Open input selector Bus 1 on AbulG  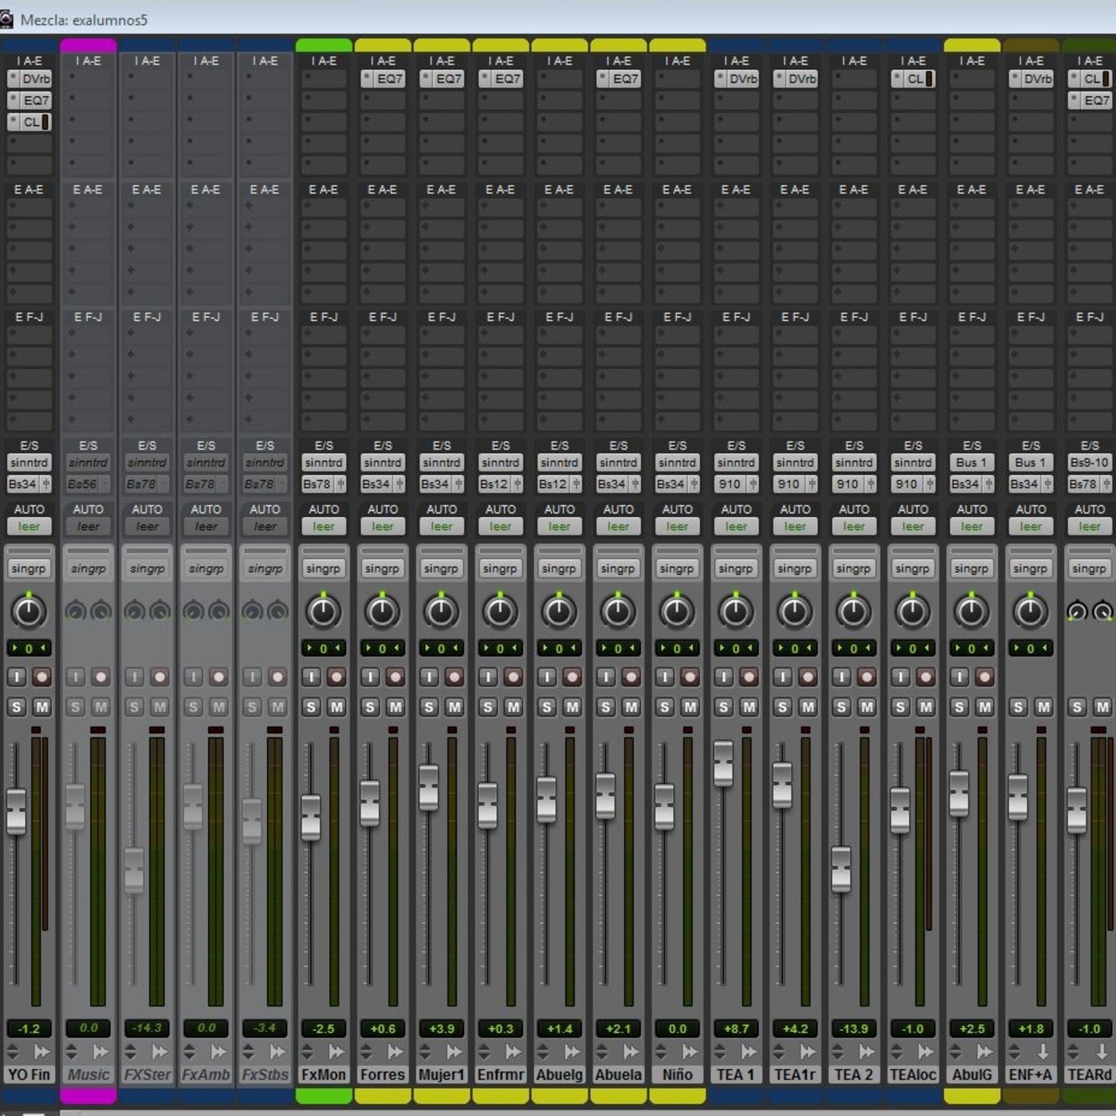click(x=972, y=462)
